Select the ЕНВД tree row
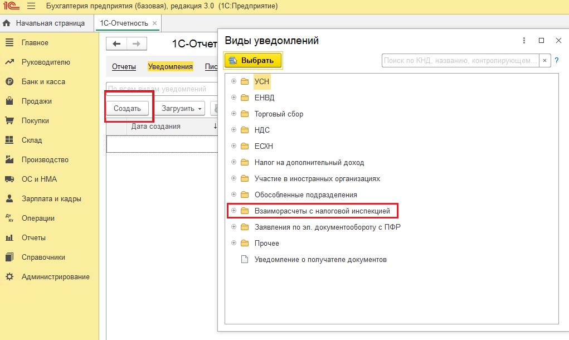Image resolution: width=569 pixels, height=340 pixels. 392,98
